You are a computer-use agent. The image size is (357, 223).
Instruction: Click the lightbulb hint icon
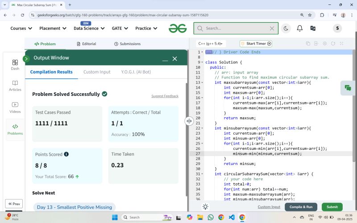click(205, 206)
